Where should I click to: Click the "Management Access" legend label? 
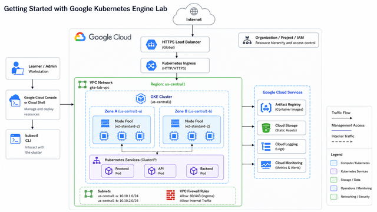point(348,125)
